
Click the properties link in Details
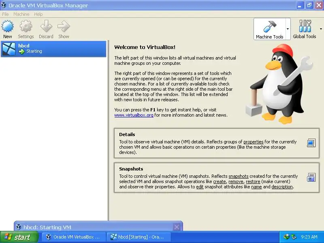pyautogui.click(x=254, y=142)
